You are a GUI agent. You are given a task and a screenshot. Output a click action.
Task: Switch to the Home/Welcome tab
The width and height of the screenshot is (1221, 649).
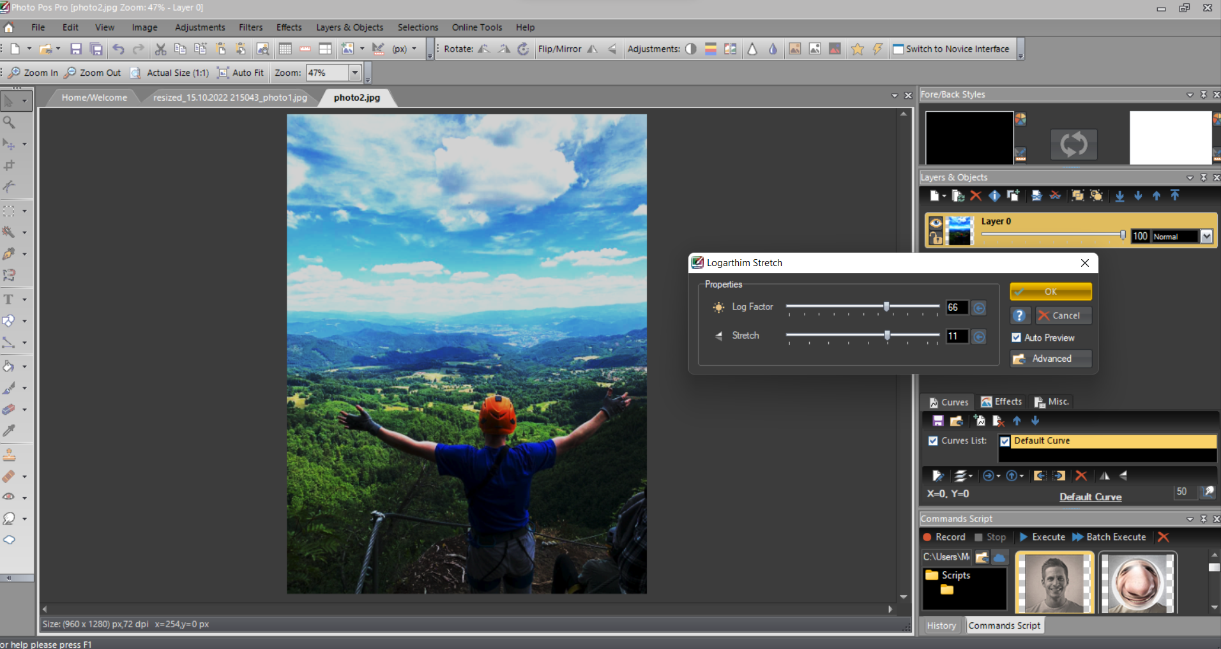coord(95,98)
